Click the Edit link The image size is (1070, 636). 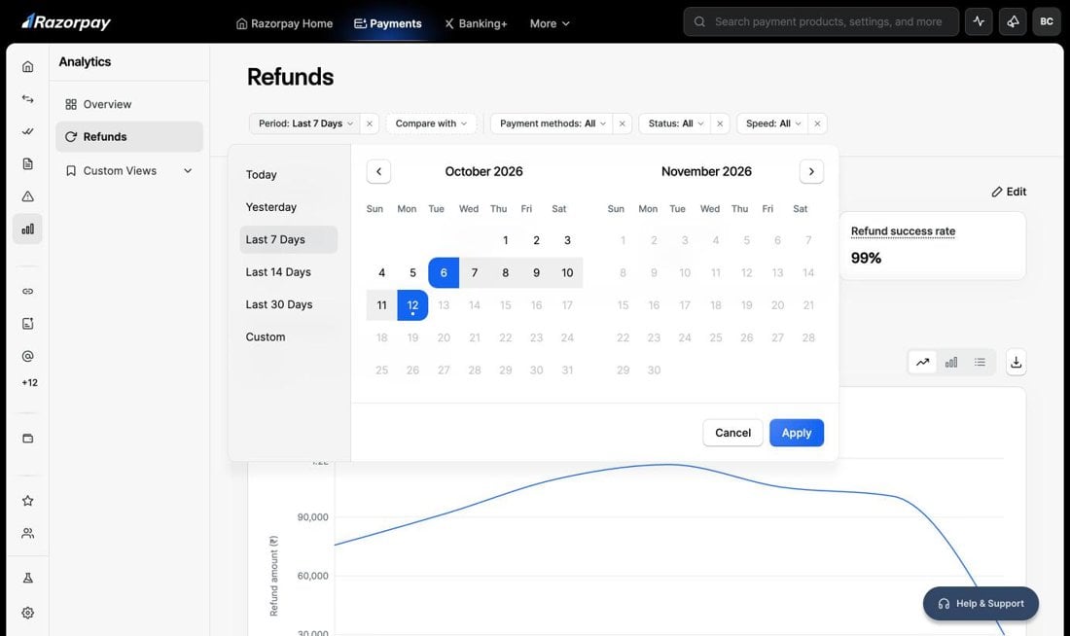[1009, 192]
